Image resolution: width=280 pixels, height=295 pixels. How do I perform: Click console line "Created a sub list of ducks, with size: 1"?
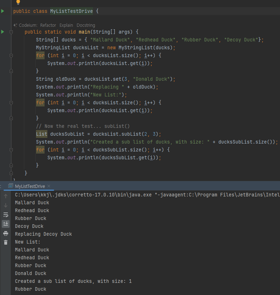73,281
